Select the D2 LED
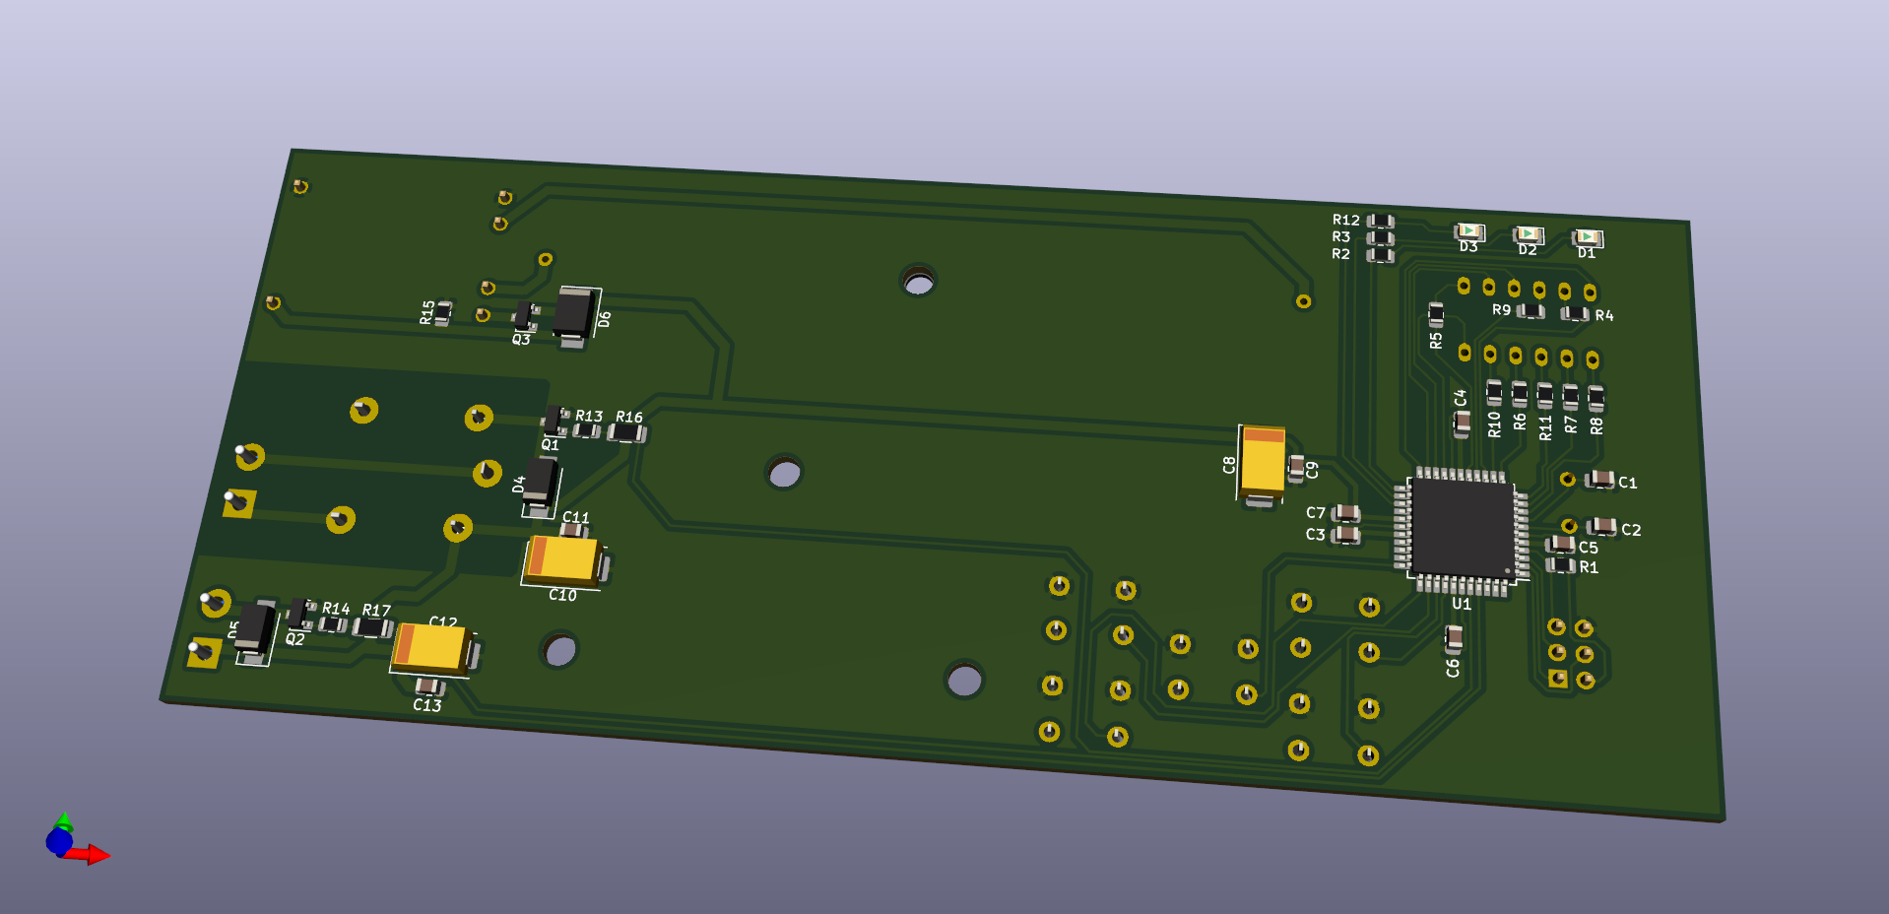 pyautogui.click(x=1529, y=234)
